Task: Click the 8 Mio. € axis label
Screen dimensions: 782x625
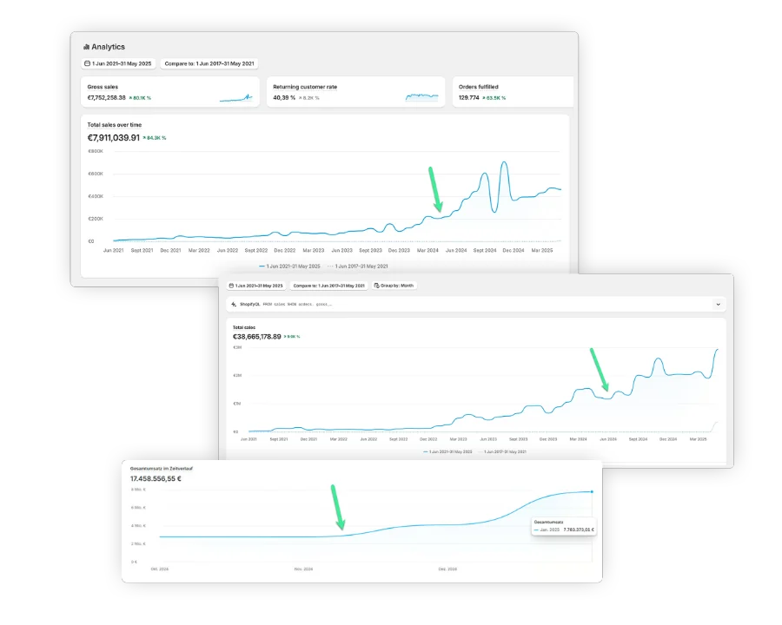Action: coord(138,490)
